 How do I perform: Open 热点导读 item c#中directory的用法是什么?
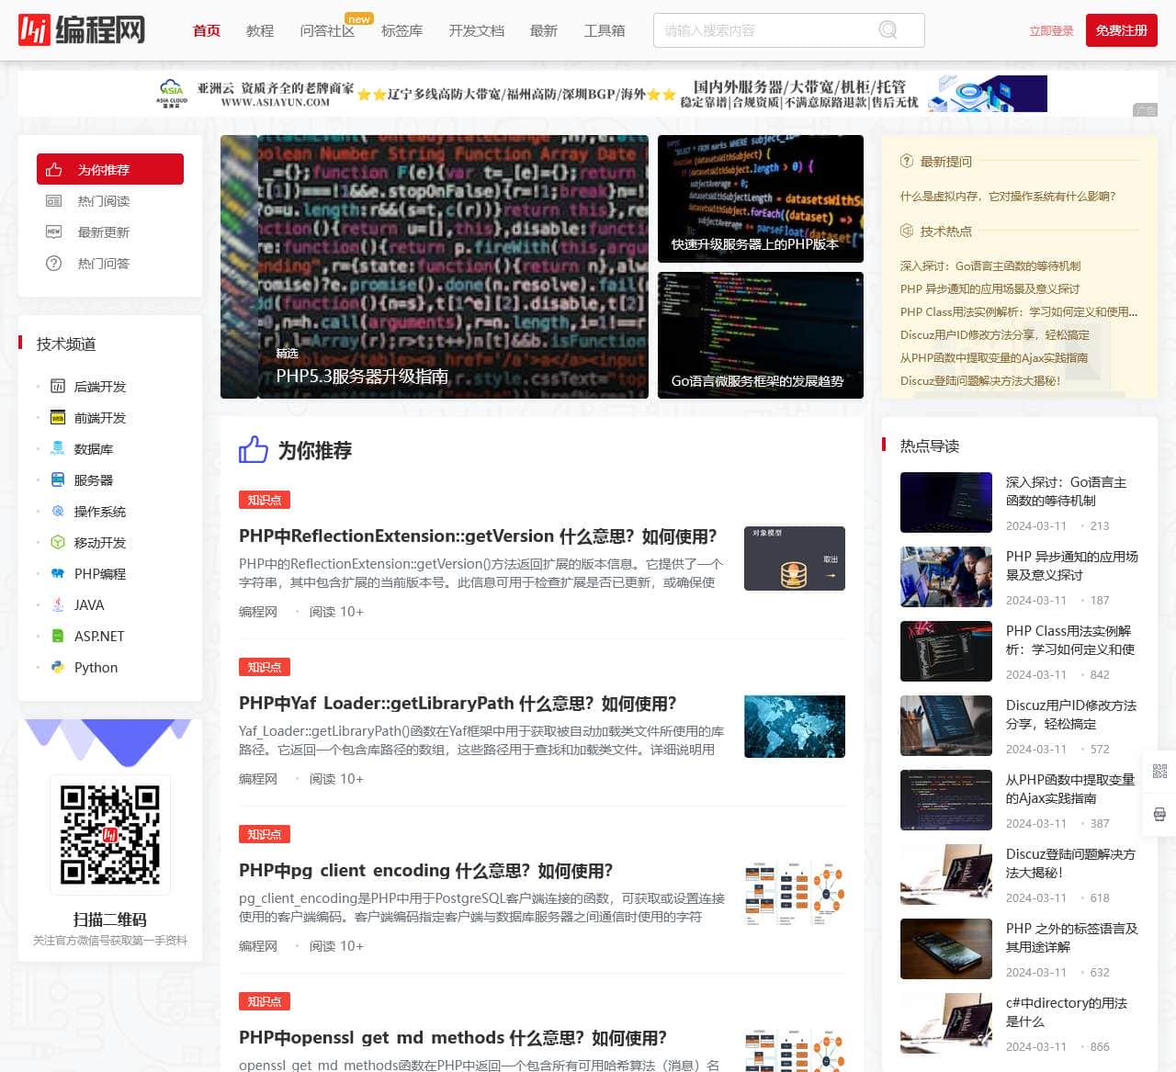(x=1067, y=1012)
